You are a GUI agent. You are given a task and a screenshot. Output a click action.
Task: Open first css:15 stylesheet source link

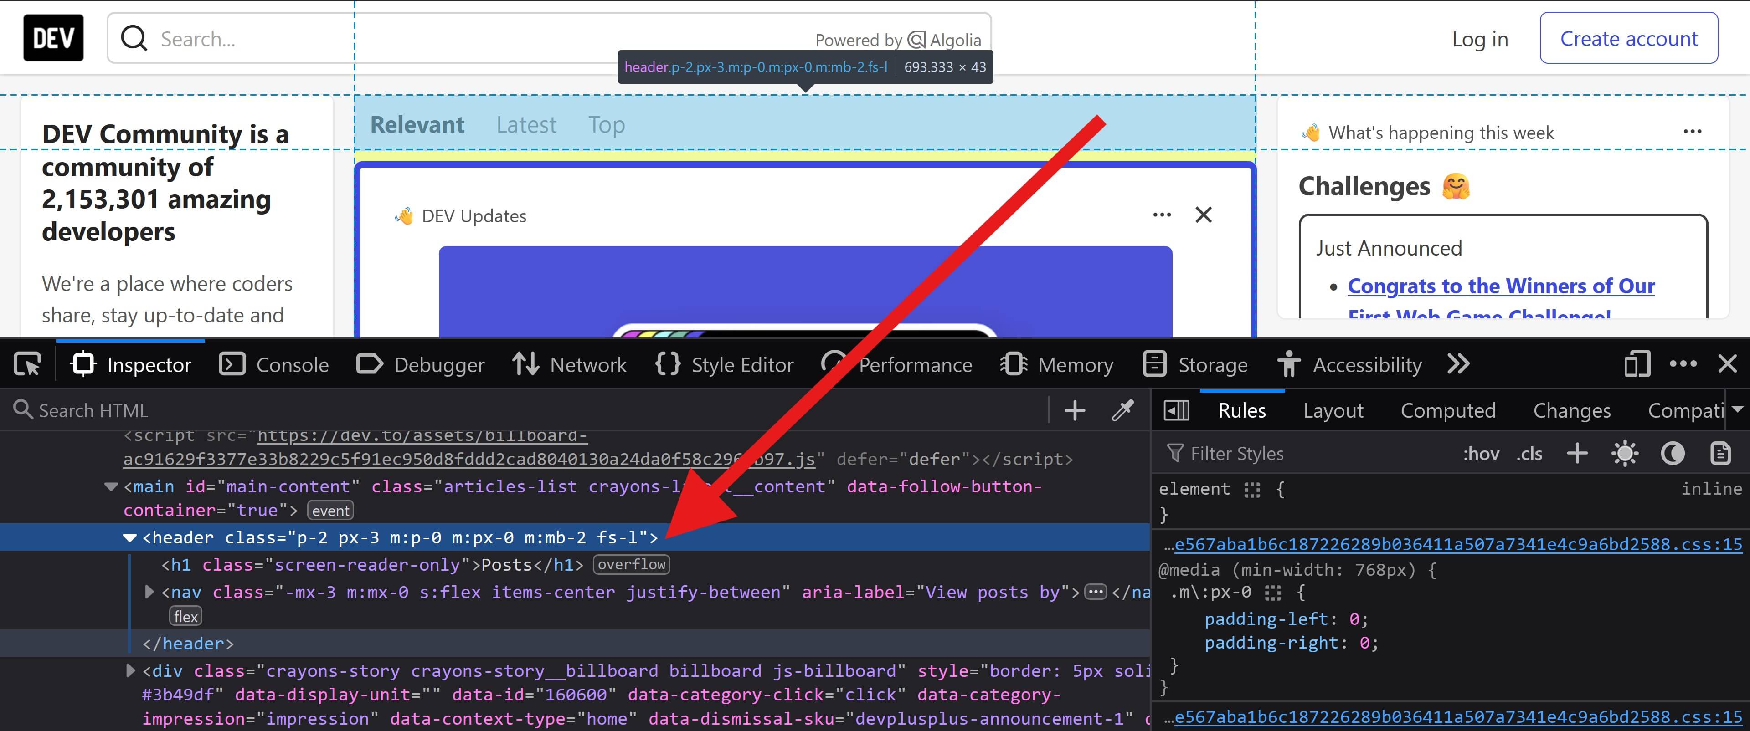coord(1458,544)
